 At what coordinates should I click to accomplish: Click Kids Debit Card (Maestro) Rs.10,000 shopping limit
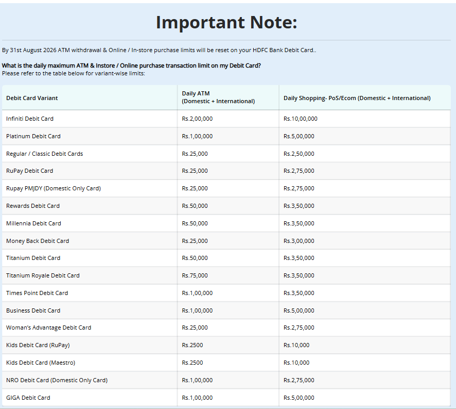pyautogui.click(x=296, y=363)
